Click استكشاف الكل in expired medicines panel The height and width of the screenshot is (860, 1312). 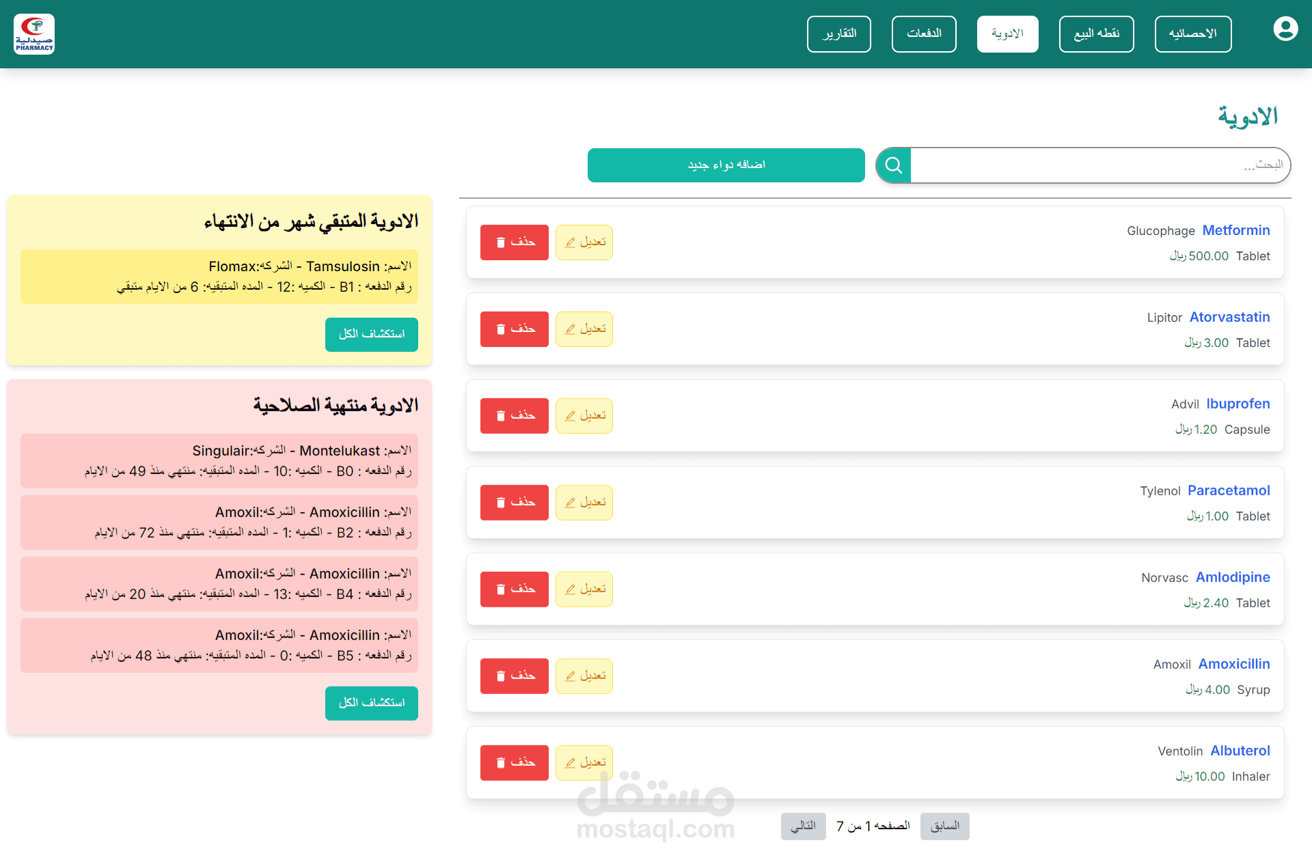point(372,704)
